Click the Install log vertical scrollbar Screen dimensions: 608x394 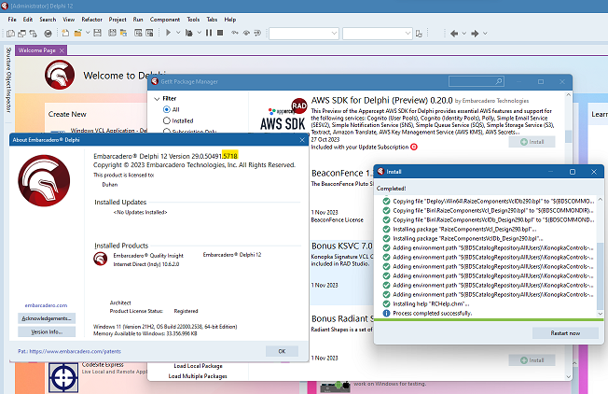pos(601,256)
